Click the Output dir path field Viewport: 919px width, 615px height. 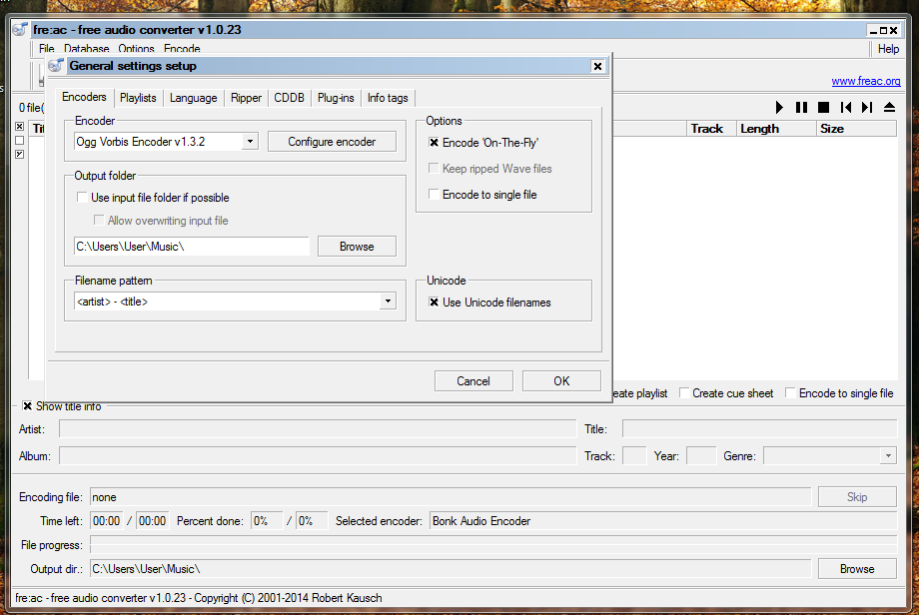pos(451,569)
